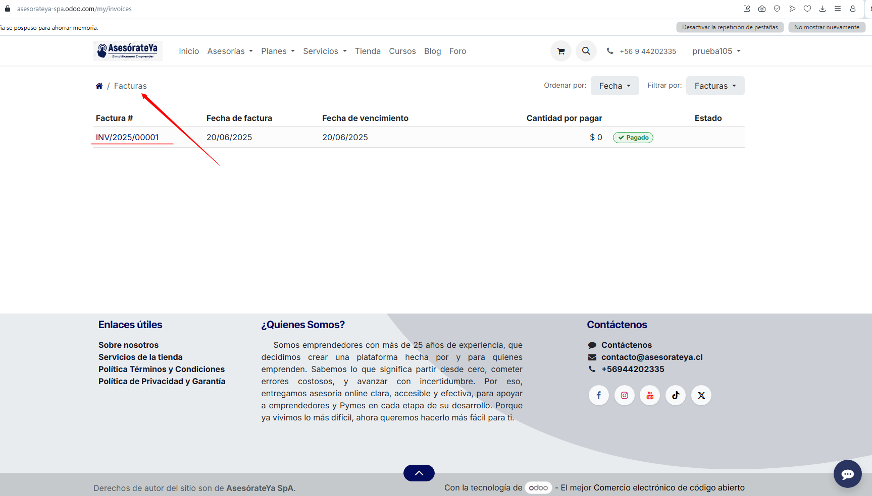Click the home breadcrumb icon
The width and height of the screenshot is (872, 496).
click(x=99, y=86)
